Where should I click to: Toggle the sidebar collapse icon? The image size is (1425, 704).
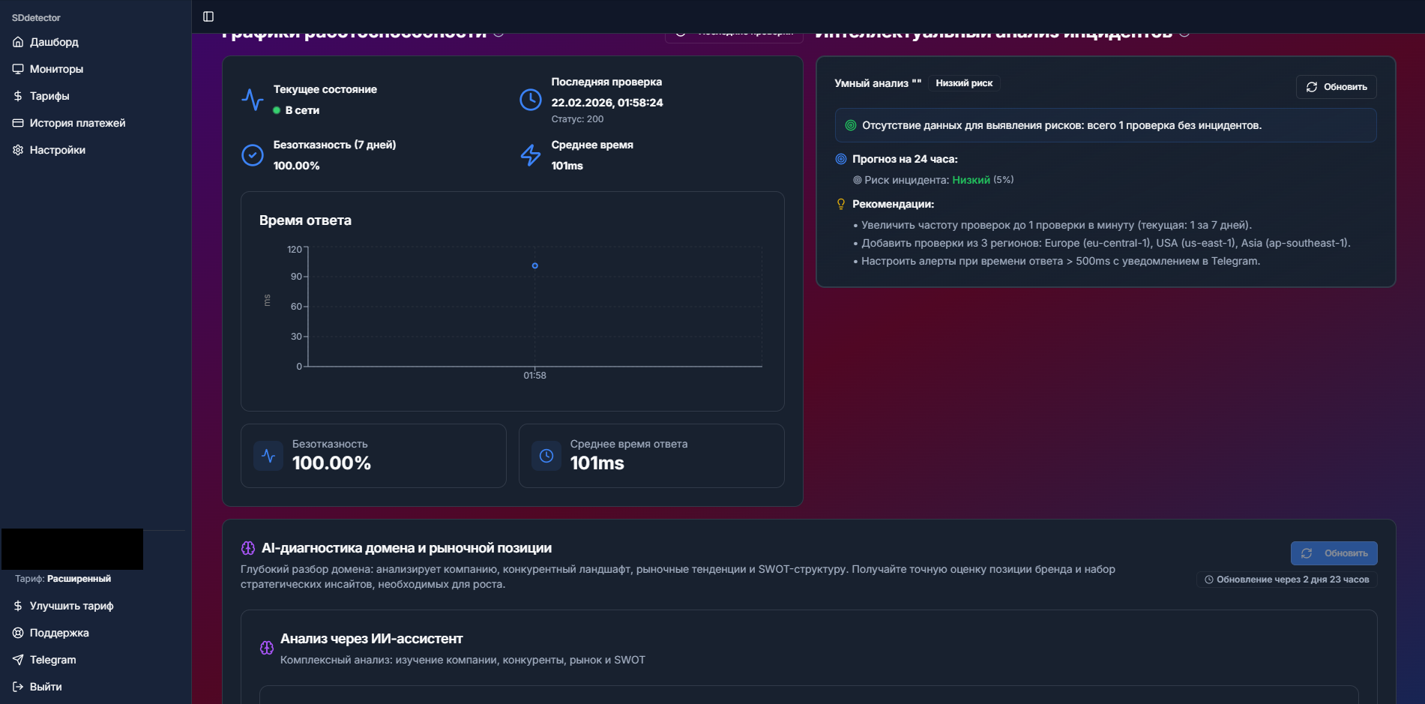click(208, 16)
